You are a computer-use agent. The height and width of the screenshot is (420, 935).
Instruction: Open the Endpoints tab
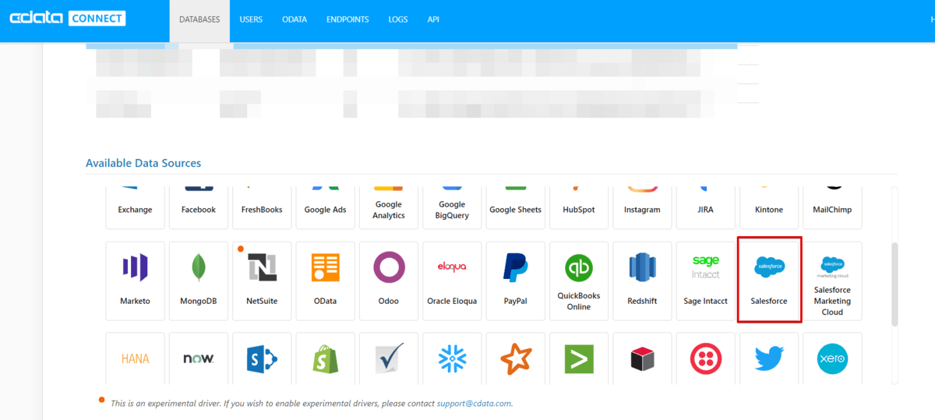pos(348,20)
